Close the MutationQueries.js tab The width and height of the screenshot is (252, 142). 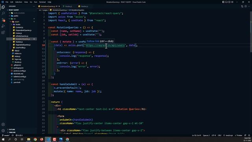coord(59,6)
